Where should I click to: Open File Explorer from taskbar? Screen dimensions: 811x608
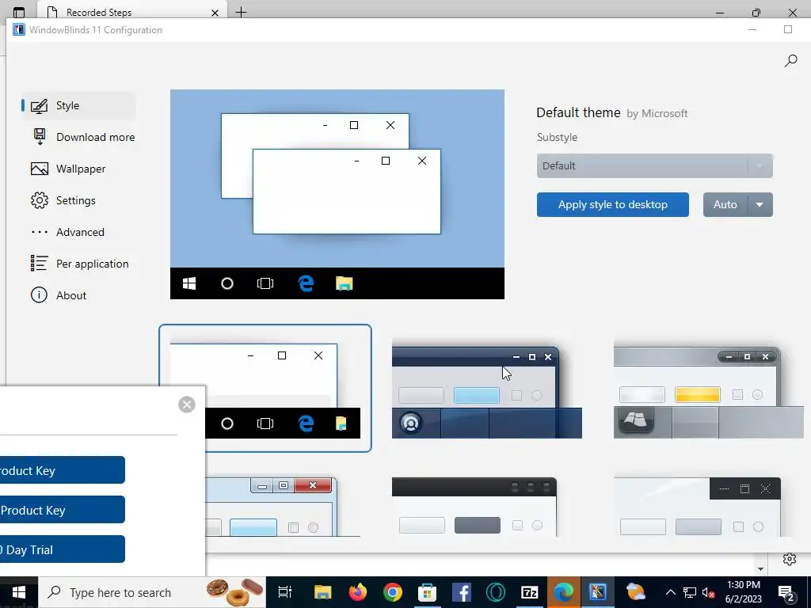click(x=323, y=592)
